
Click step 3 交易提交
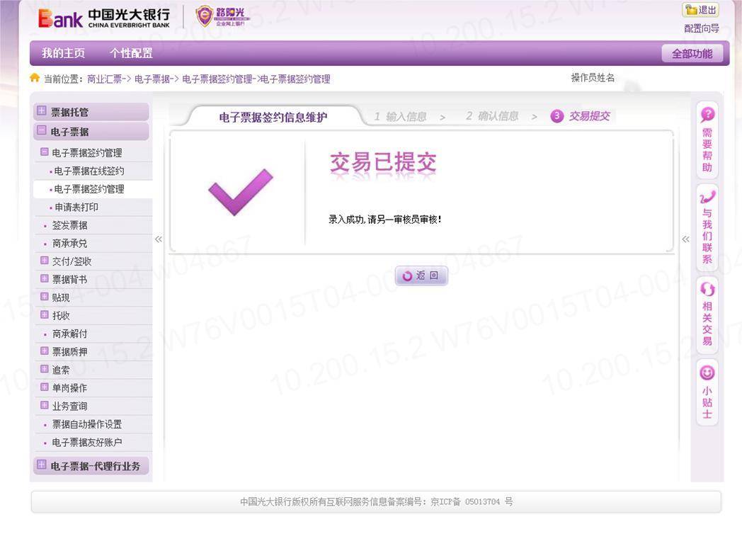click(x=580, y=116)
